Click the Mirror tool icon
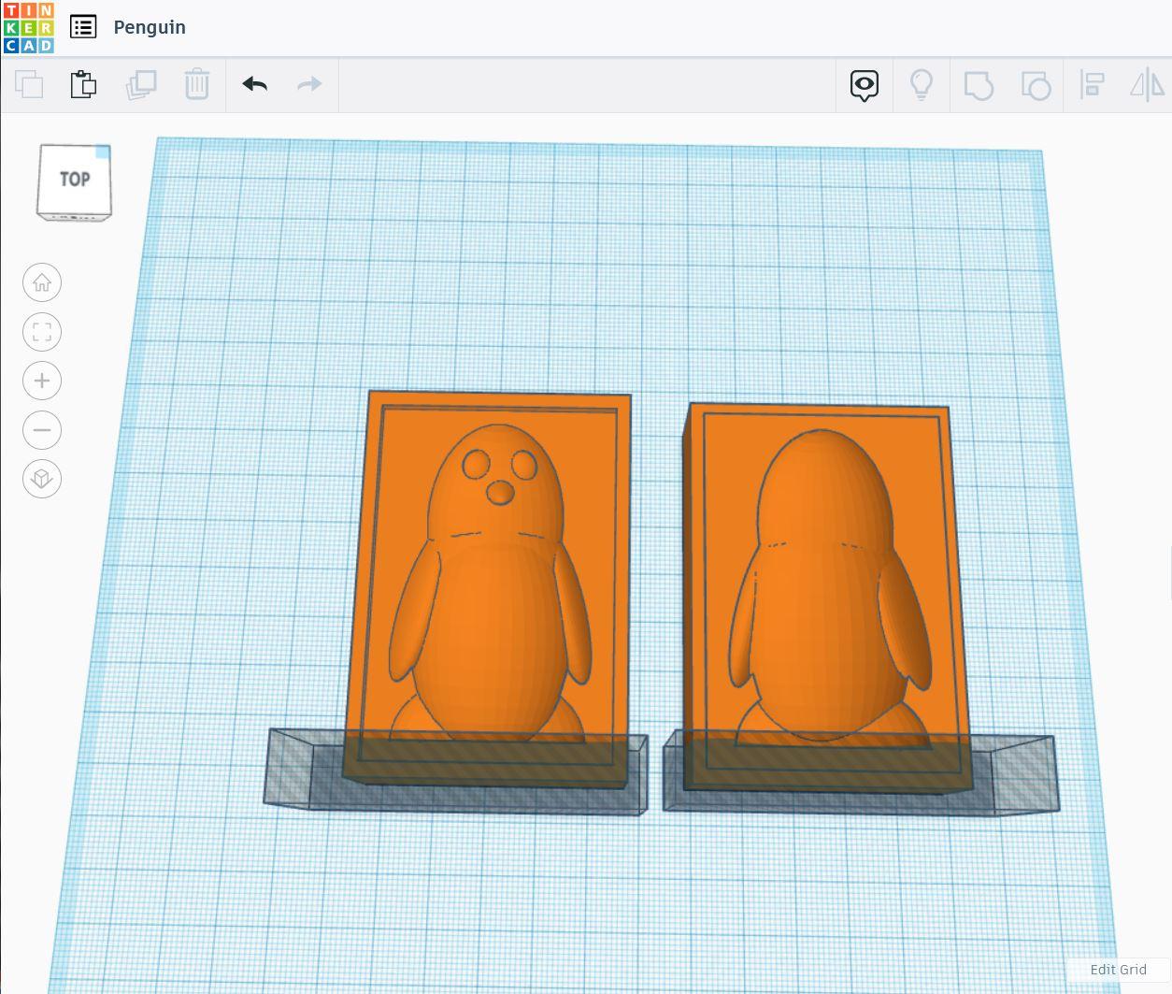 point(1147,85)
